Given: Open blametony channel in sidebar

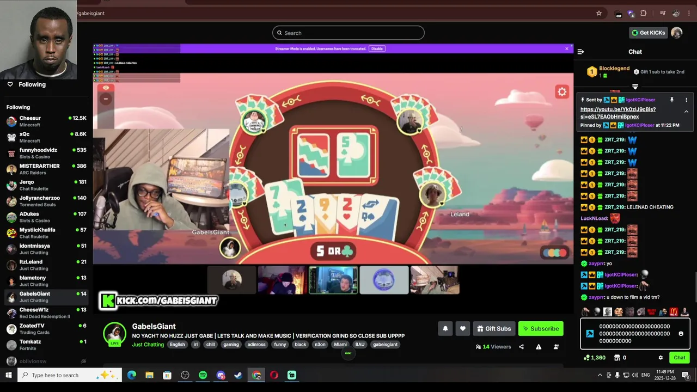Looking at the screenshot, I should 46,281.
